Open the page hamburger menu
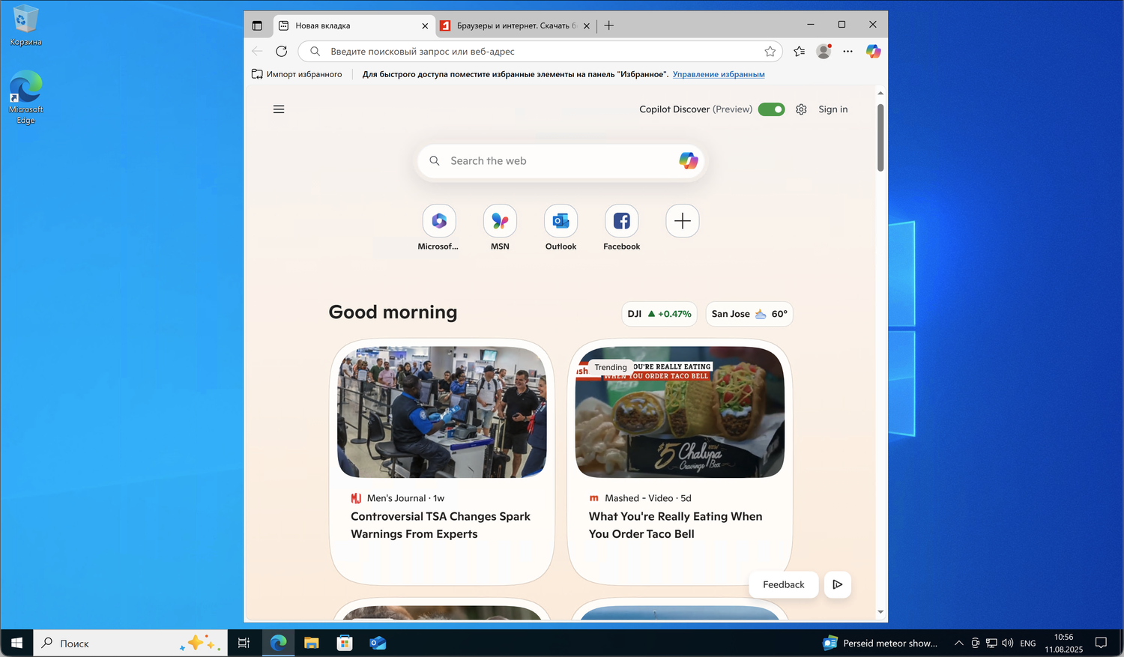 point(279,109)
